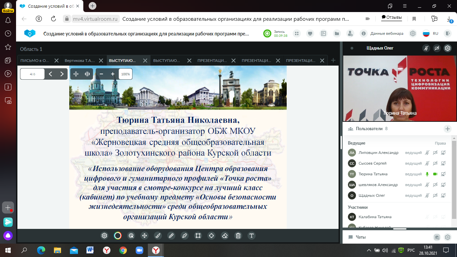The width and height of the screenshot is (457, 257).
Task: Open the user management icon
Action: [x=350, y=33]
